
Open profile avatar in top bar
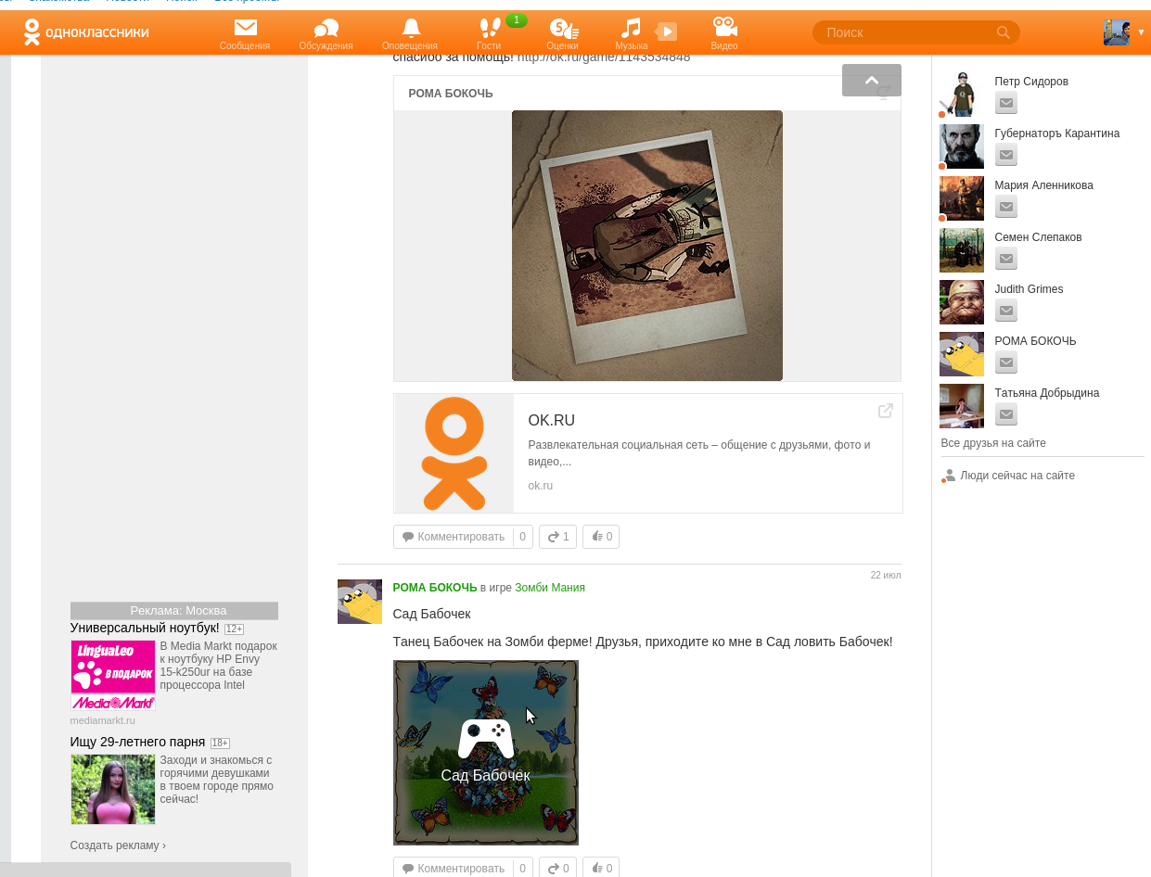[x=1117, y=32]
